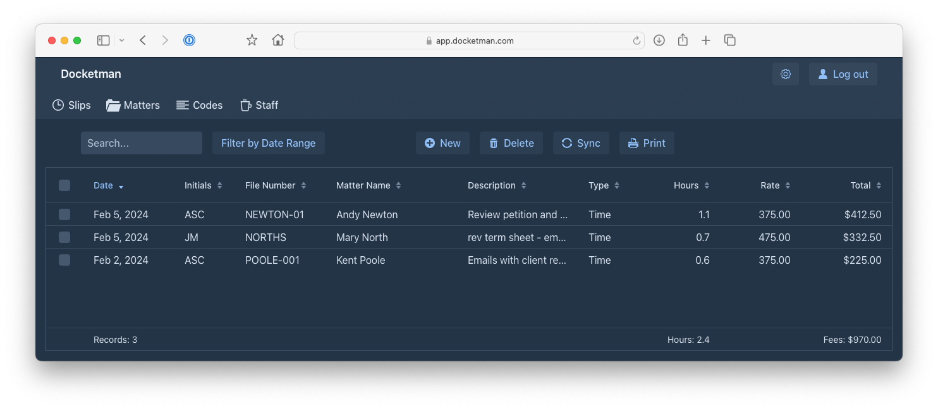Open the 1Password extension icon
938x408 pixels.
[189, 40]
